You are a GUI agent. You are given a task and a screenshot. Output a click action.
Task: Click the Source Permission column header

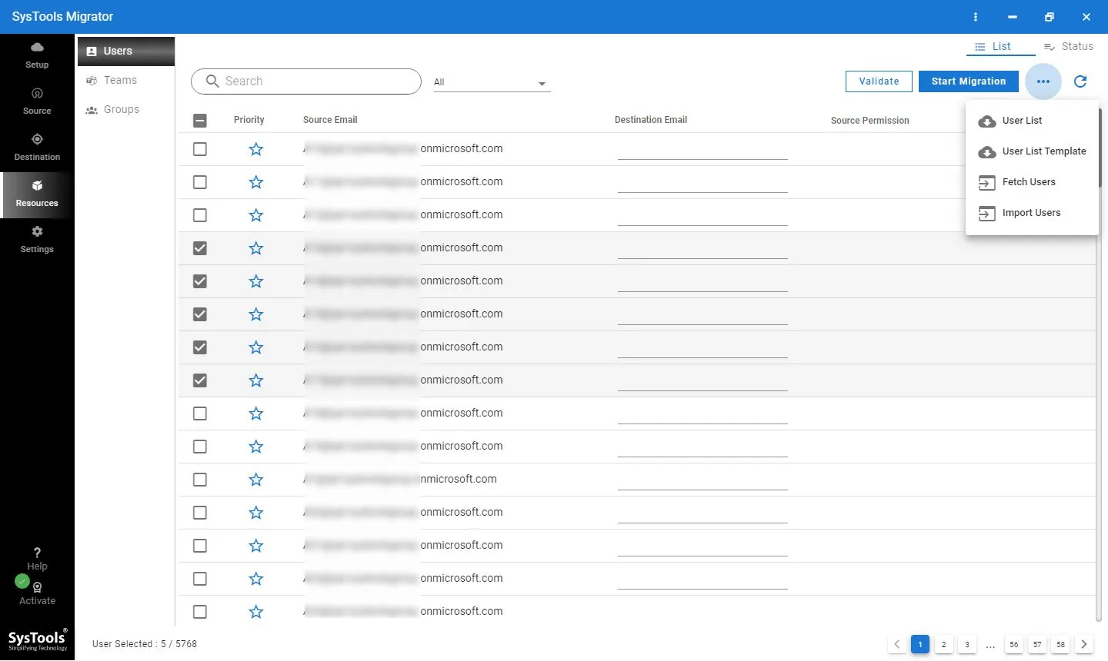point(869,121)
